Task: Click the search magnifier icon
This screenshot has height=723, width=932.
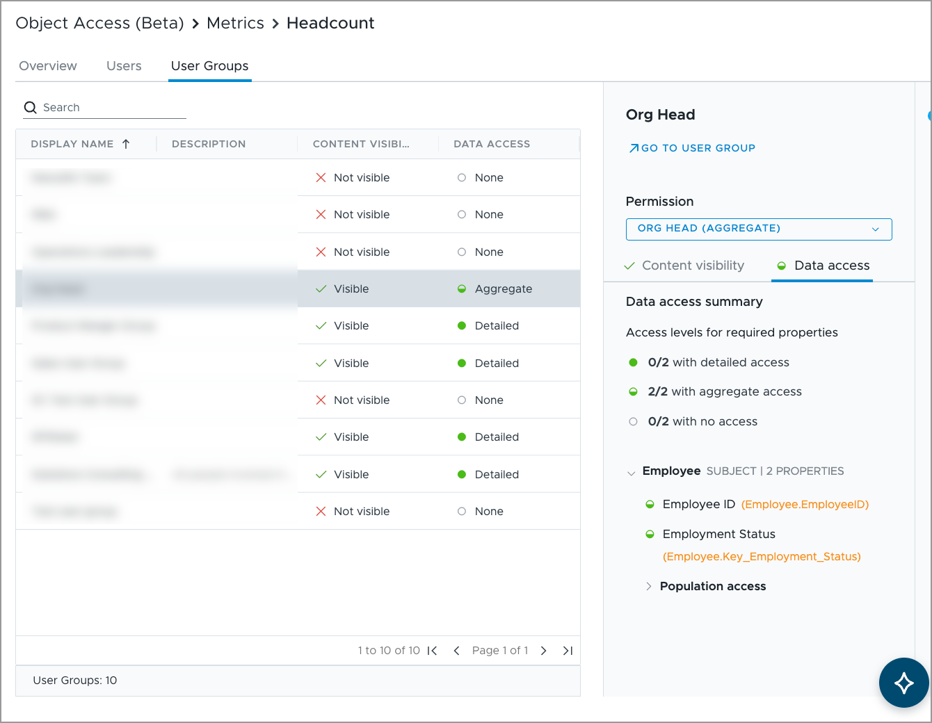Action: pyautogui.click(x=30, y=107)
